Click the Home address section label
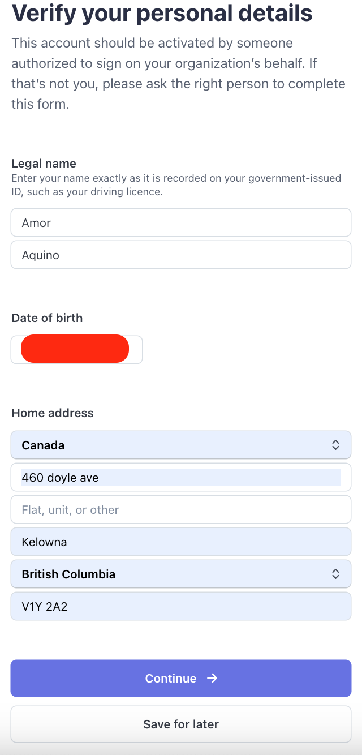The width and height of the screenshot is (362, 755). tap(53, 413)
